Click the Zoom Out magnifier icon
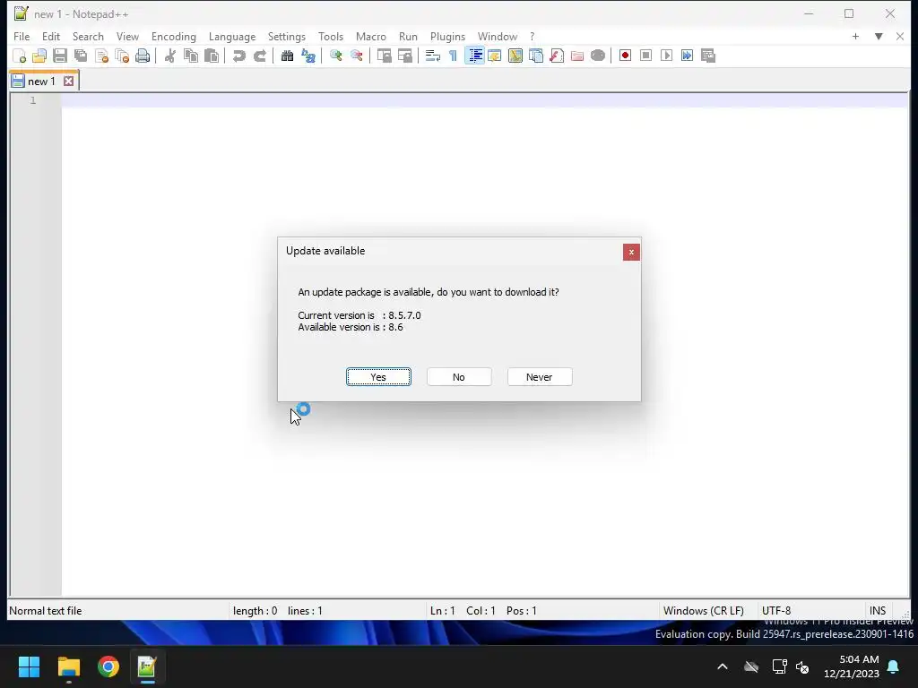Image resolution: width=918 pixels, height=688 pixels. click(x=356, y=56)
